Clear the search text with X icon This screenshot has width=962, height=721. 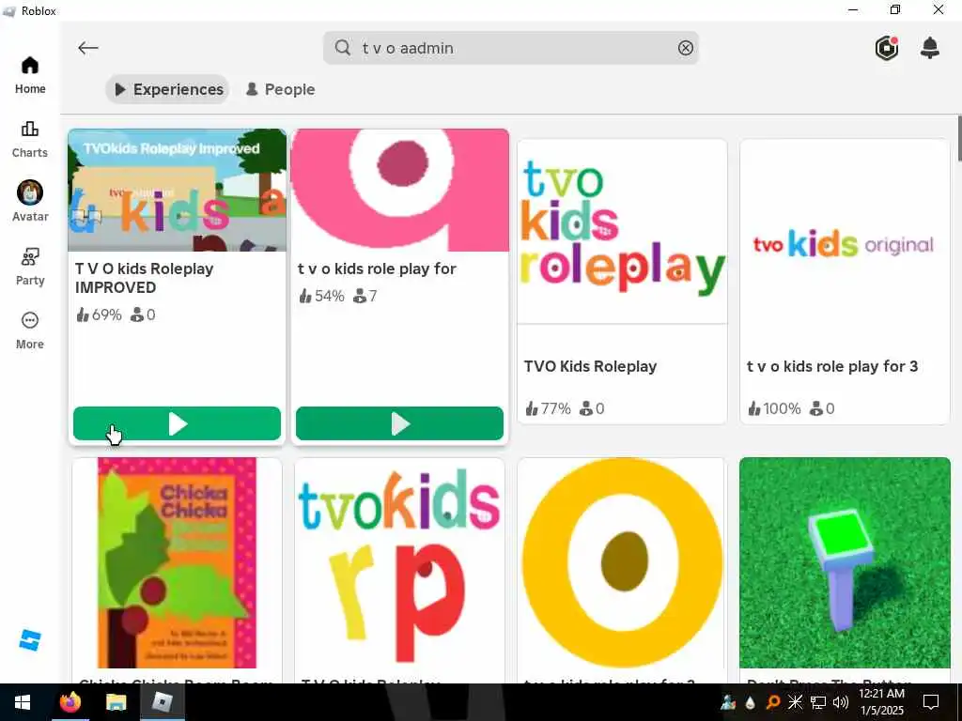coord(685,48)
